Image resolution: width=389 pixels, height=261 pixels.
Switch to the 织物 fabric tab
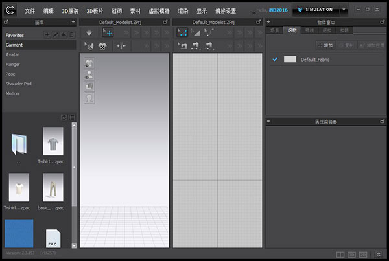292,30
